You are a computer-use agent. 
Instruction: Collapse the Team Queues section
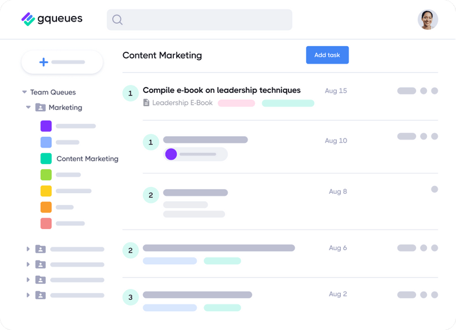pos(24,92)
